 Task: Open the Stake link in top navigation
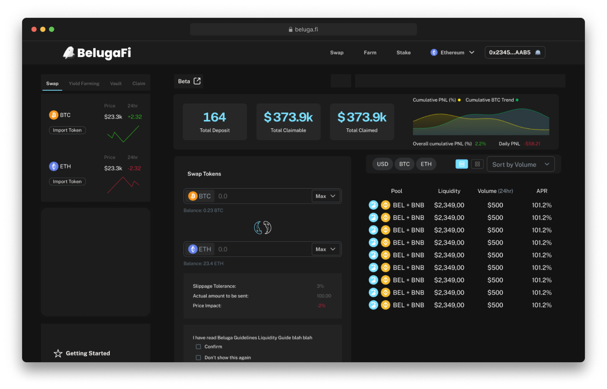coord(404,53)
